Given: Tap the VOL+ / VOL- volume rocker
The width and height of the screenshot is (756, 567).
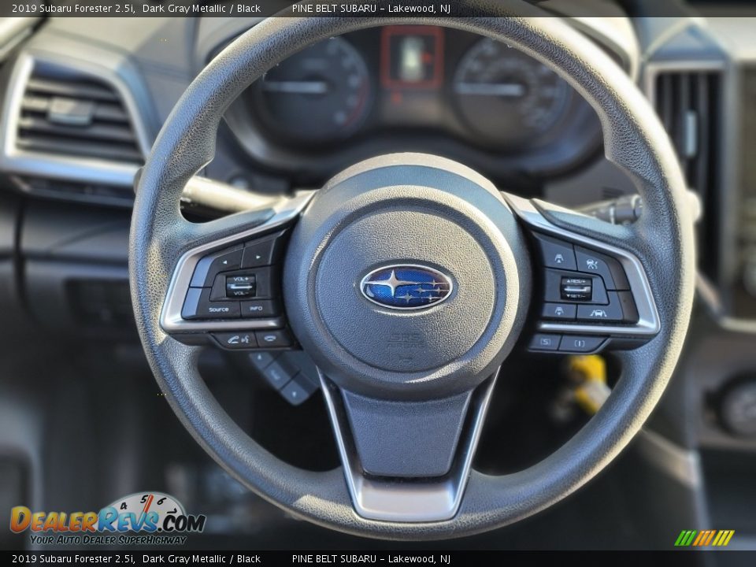Looking at the screenshot, I should click(x=241, y=286).
